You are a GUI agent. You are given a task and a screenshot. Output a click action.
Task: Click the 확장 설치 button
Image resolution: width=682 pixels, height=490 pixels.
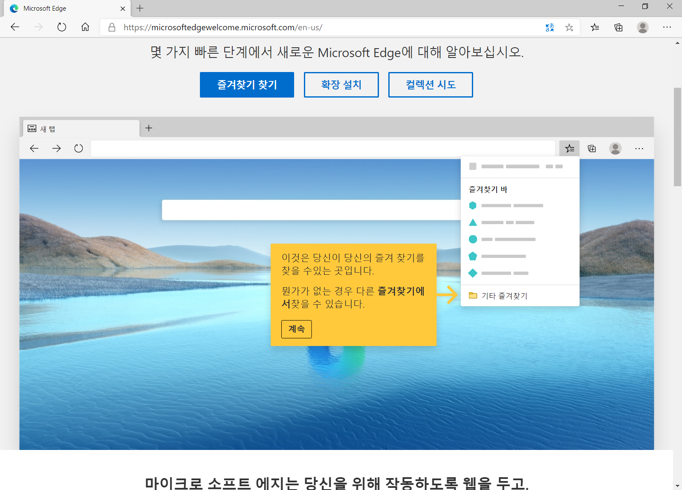341,85
